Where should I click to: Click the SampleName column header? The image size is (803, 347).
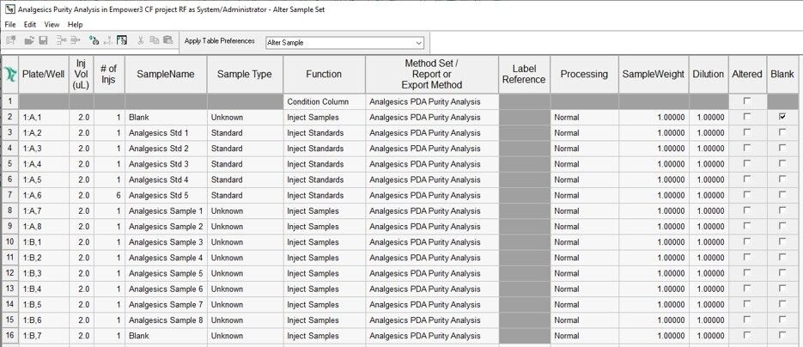(x=166, y=74)
